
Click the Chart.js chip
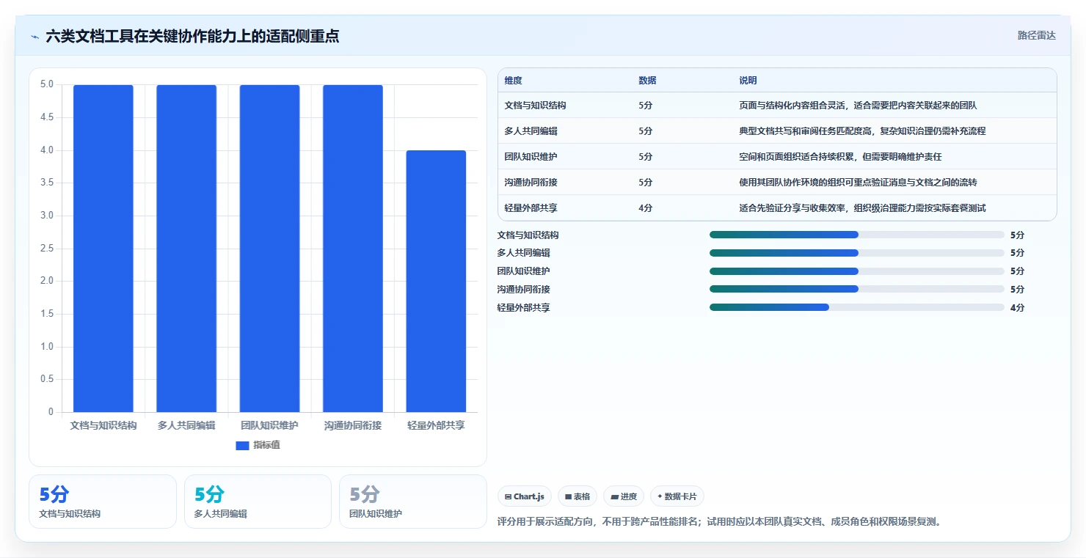click(525, 496)
